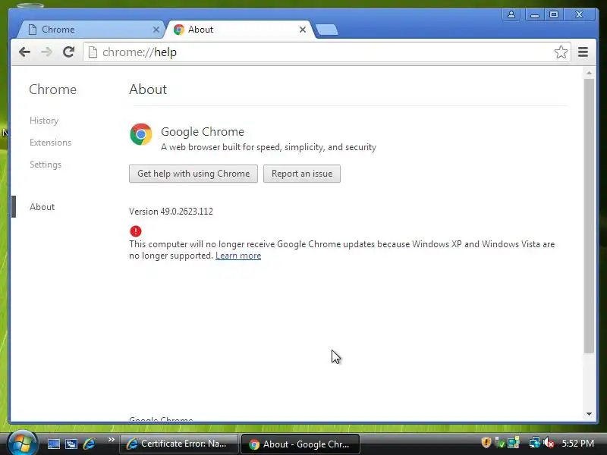607x455 pixels.
Task: Click the scrollbar up arrow
Action: 589,73
